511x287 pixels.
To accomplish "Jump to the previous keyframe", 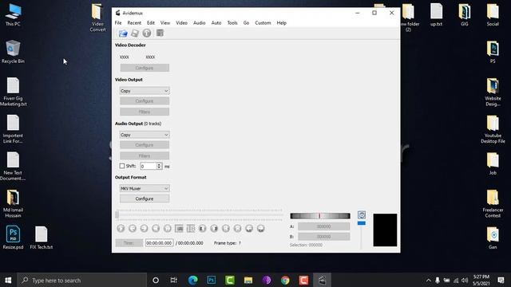I will coord(156,229).
